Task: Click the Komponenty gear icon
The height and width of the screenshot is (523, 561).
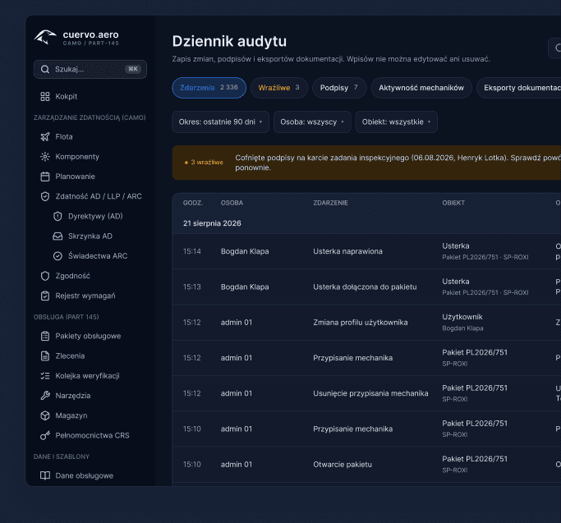Action: [45, 157]
